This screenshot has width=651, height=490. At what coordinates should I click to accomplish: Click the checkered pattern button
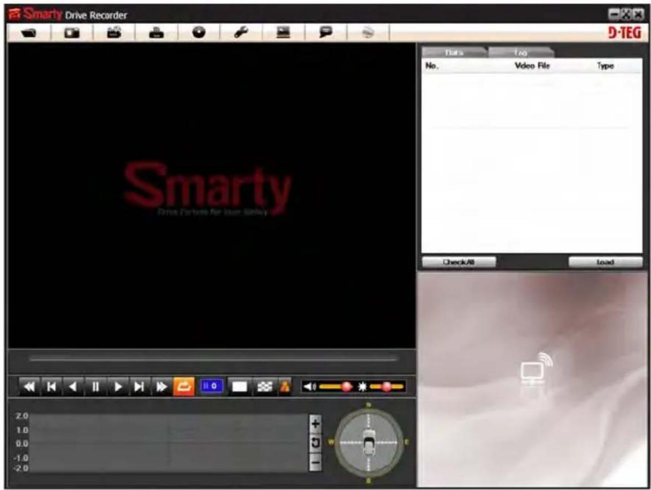(265, 387)
